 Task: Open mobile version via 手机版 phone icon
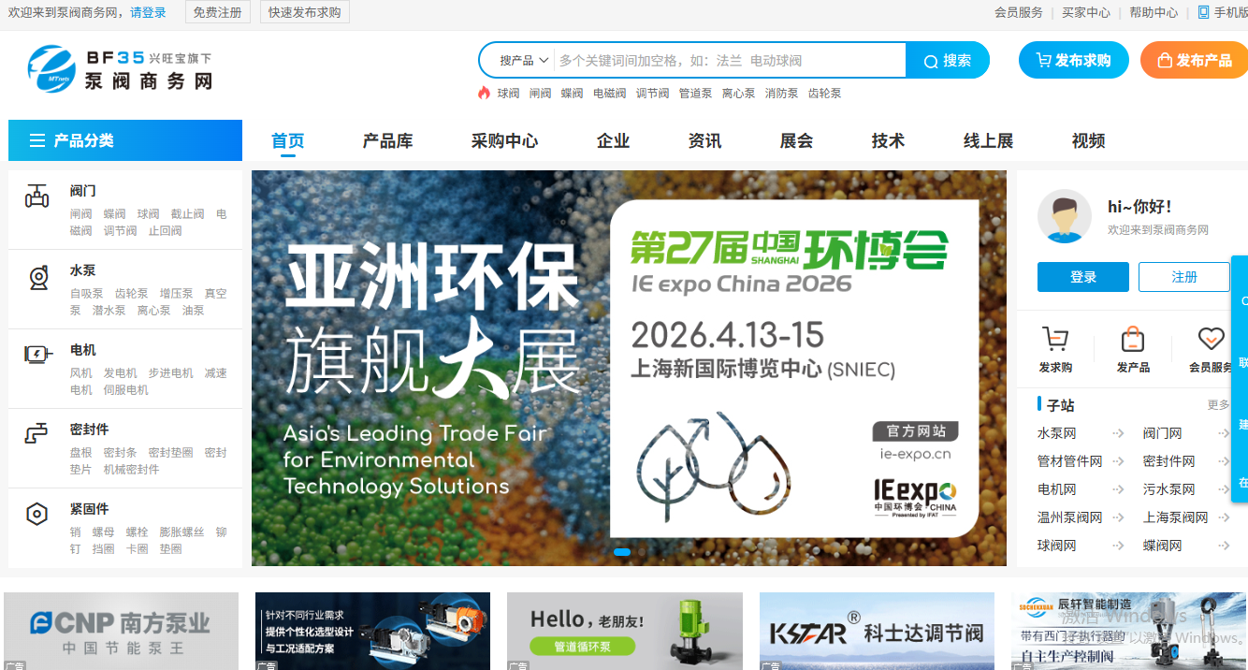(1205, 12)
